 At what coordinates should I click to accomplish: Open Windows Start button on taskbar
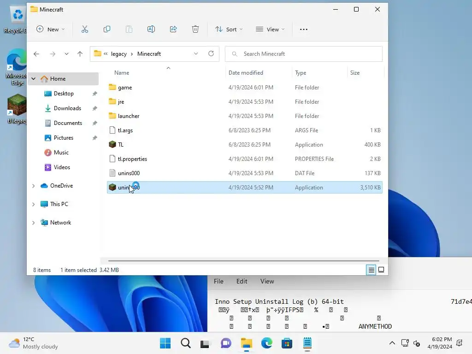coord(165,343)
